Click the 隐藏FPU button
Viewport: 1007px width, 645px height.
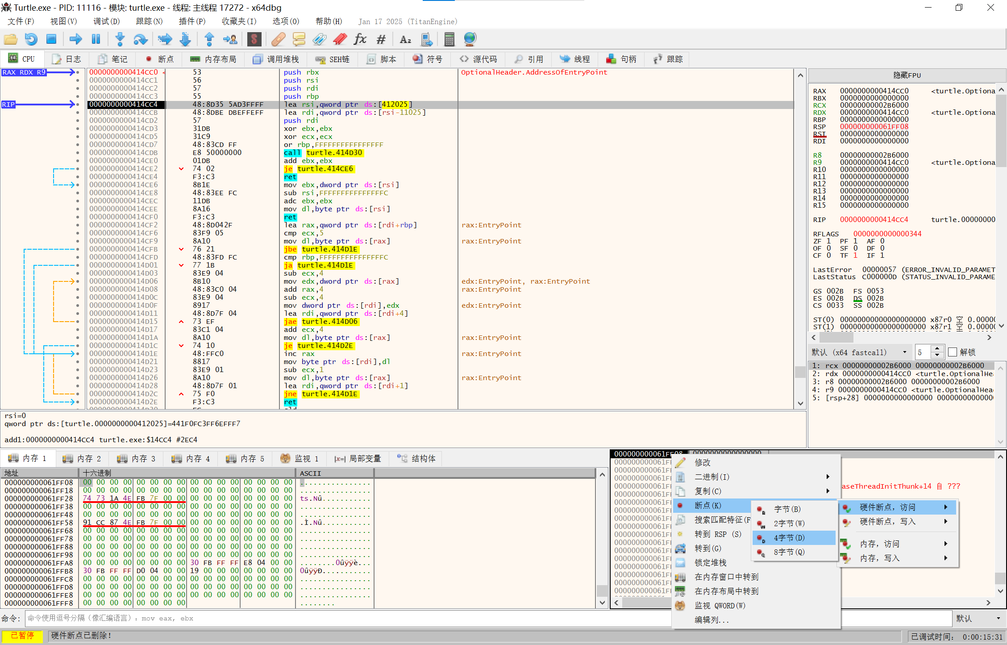pyautogui.click(x=907, y=75)
